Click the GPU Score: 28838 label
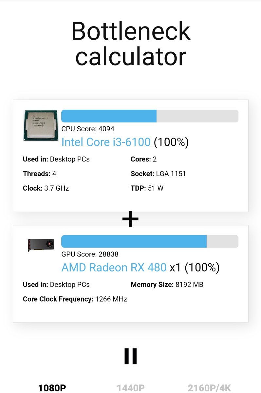The width and height of the screenshot is (261, 393). point(90,254)
